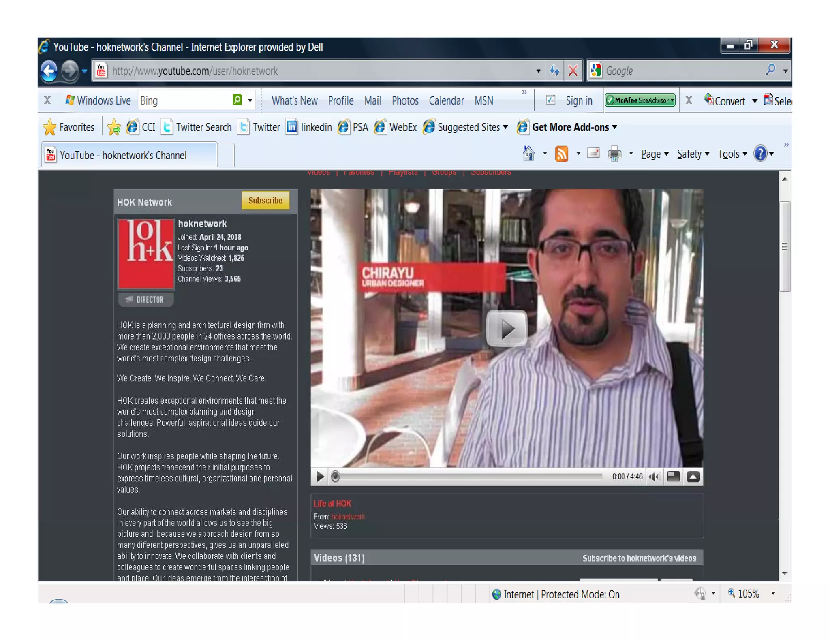Open the Home page icon
830x641 pixels.
(528, 154)
